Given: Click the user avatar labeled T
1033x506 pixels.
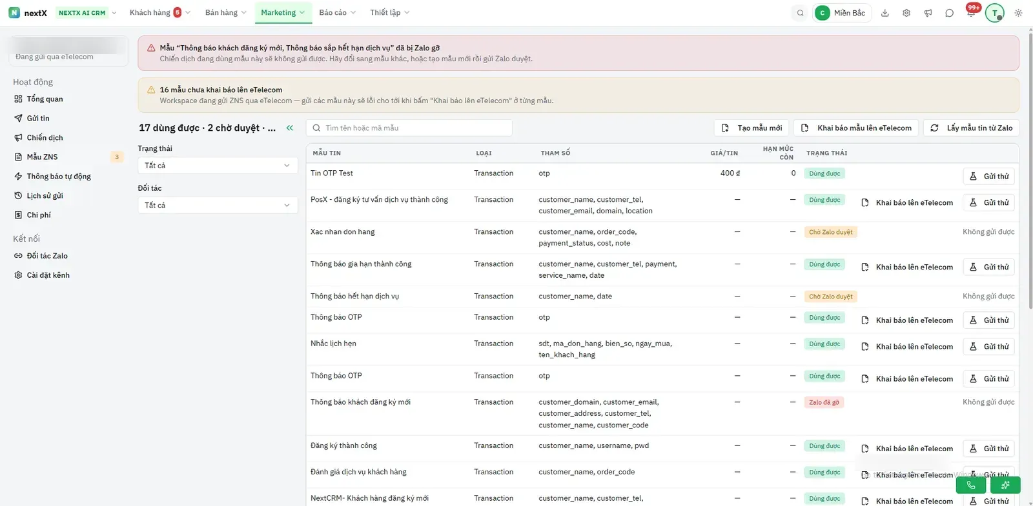Looking at the screenshot, I should 994,13.
